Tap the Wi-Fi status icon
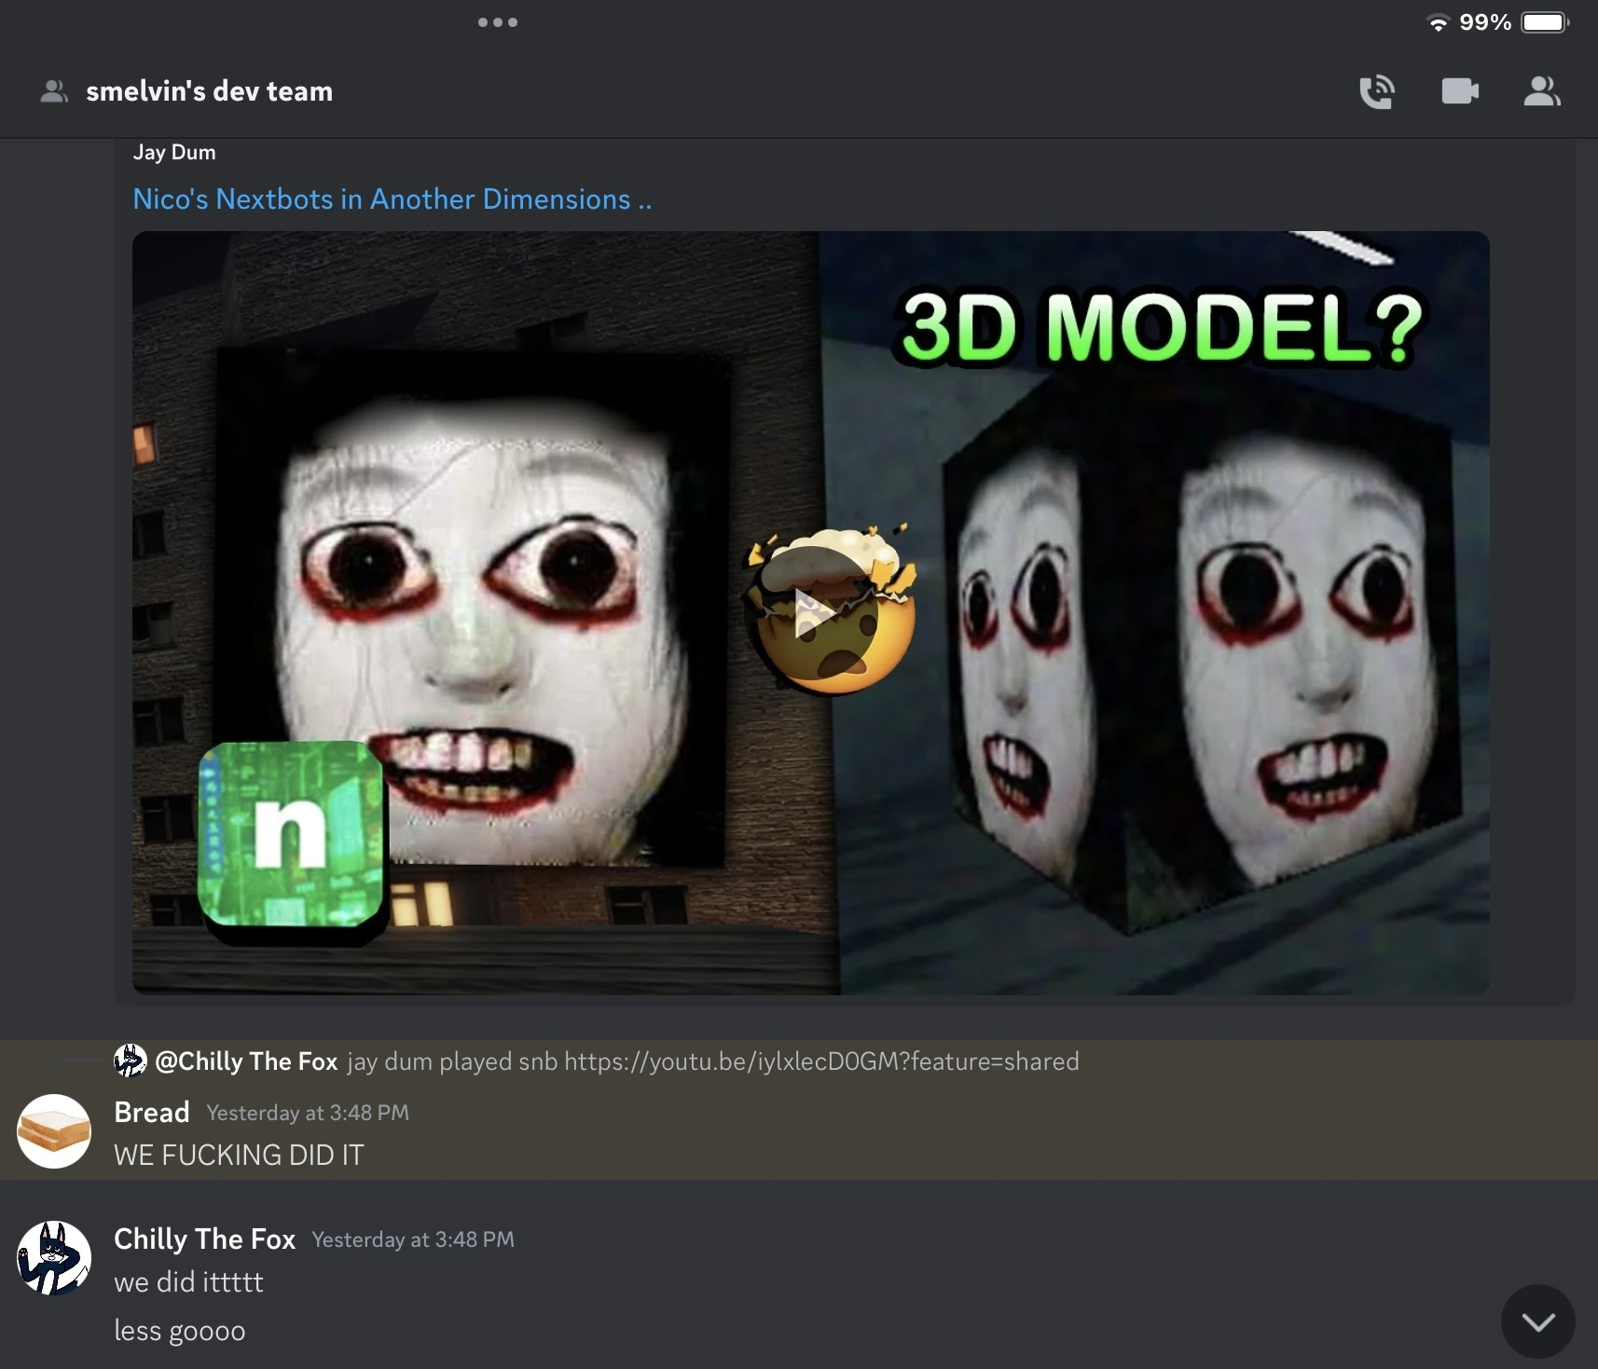 (1436, 21)
